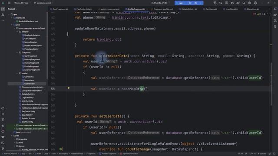Open the Notifications bell icon
The height and width of the screenshot is (156, 278).
click(275, 9)
